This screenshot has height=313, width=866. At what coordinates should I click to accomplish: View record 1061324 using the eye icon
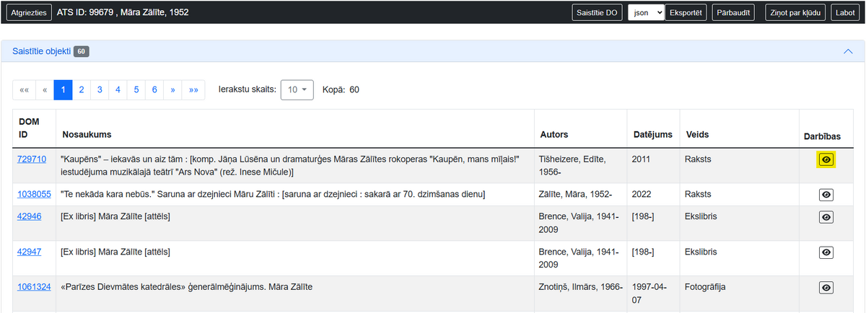827,288
